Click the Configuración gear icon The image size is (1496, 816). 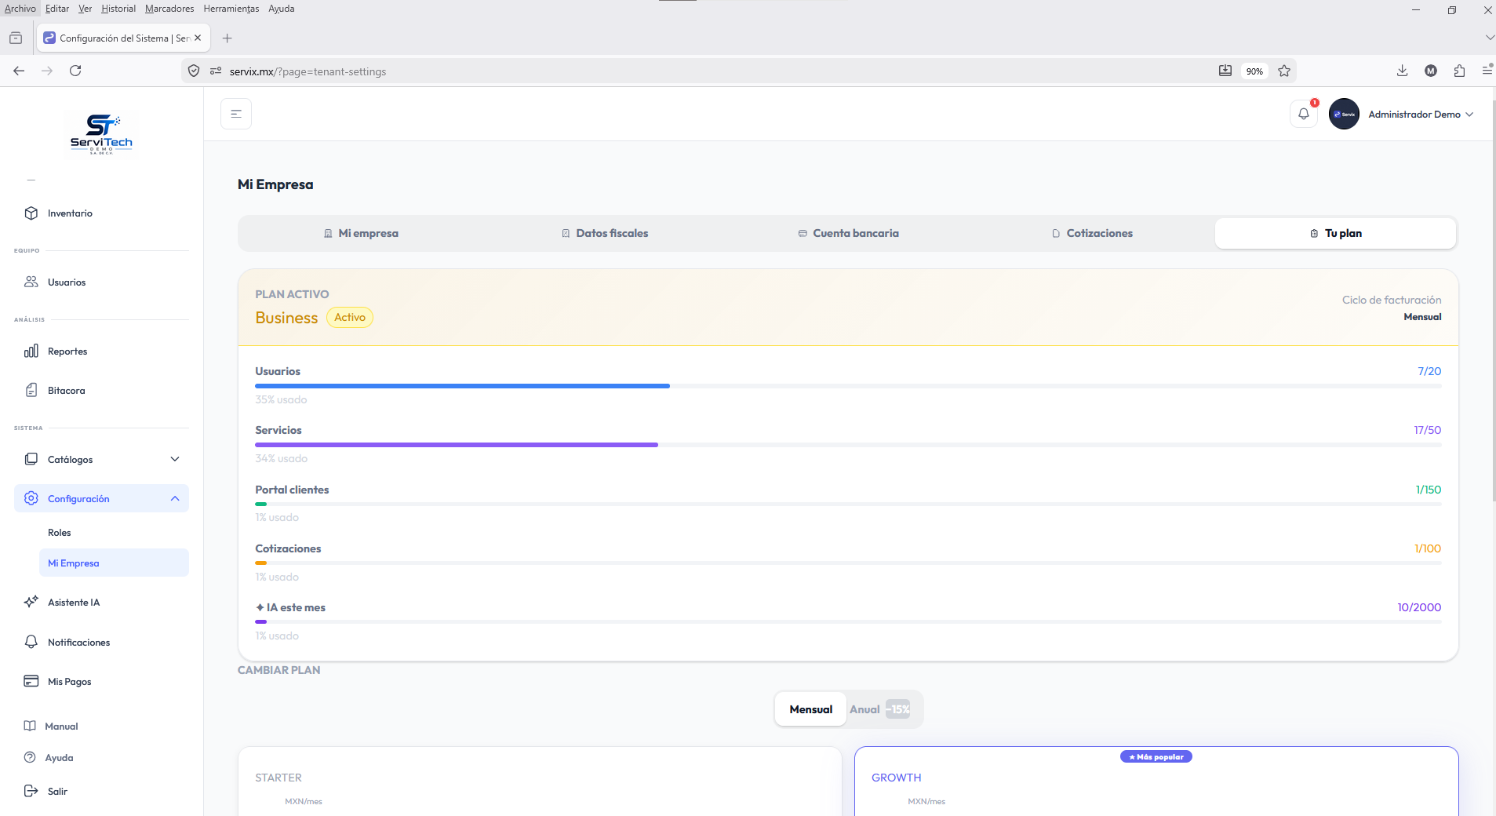click(x=31, y=498)
